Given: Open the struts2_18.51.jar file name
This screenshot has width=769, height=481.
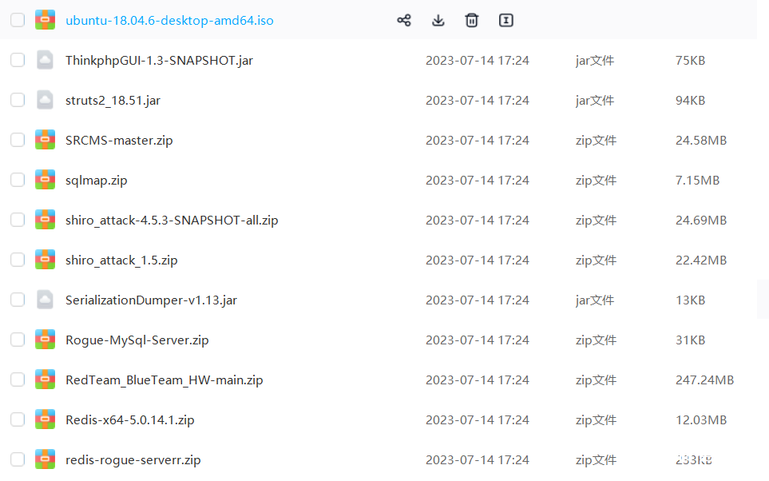Looking at the screenshot, I should [x=113, y=101].
